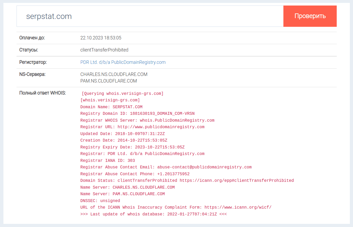Click the [Querying whois.verisign-grs.com] line
This screenshot has height=227, width=353.
pos(123,94)
